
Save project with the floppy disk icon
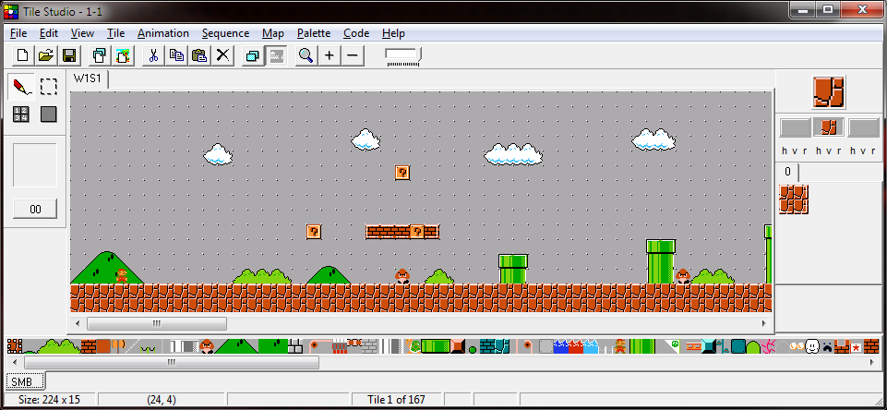pyautogui.click(x=69, y=55)
